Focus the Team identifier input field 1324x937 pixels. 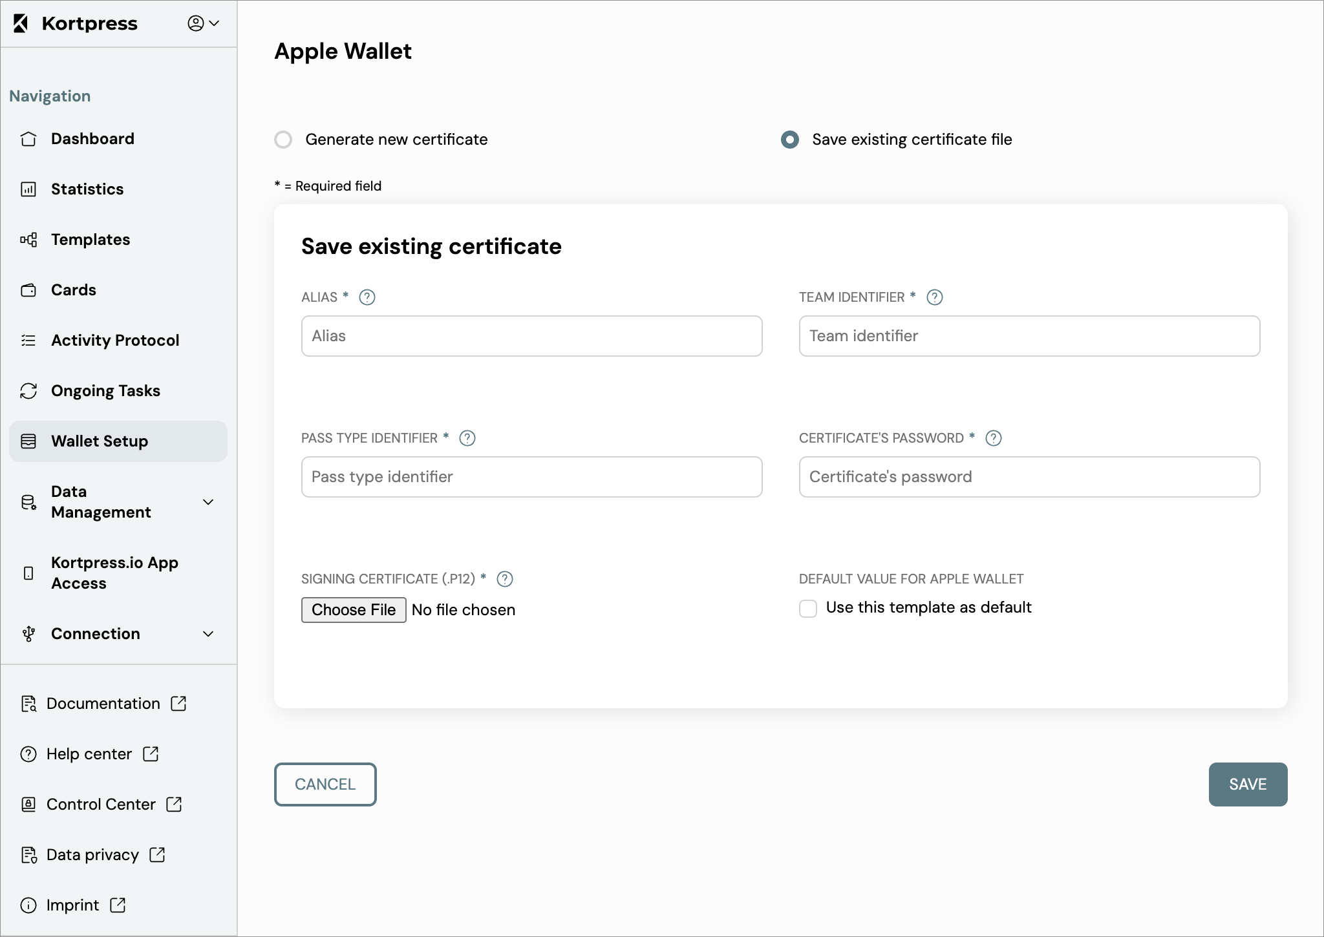pos(1030,336)
